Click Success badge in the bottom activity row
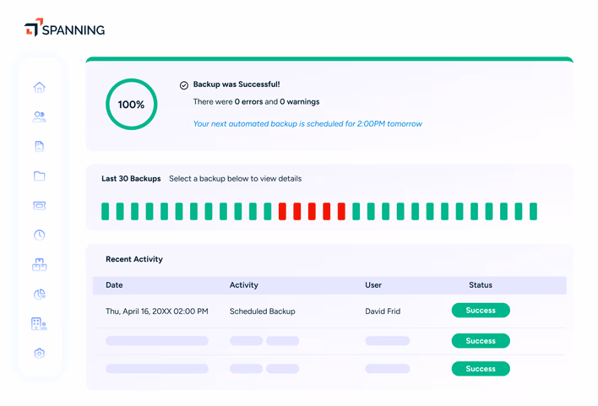The height and width of the screenshot is (406, 598). pyautogui.click(x=481, y=369)
